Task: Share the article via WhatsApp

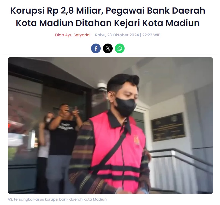Action: point(120,49)
